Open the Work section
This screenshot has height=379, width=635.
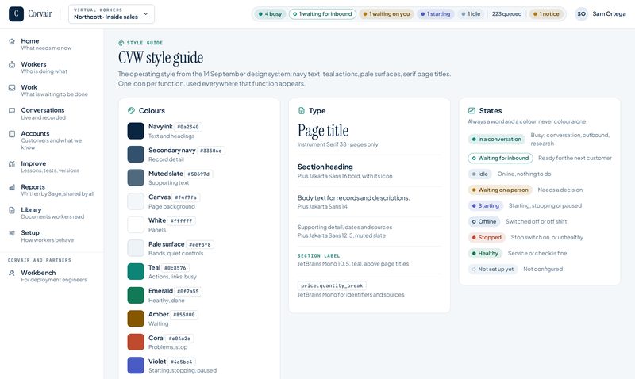52,90
